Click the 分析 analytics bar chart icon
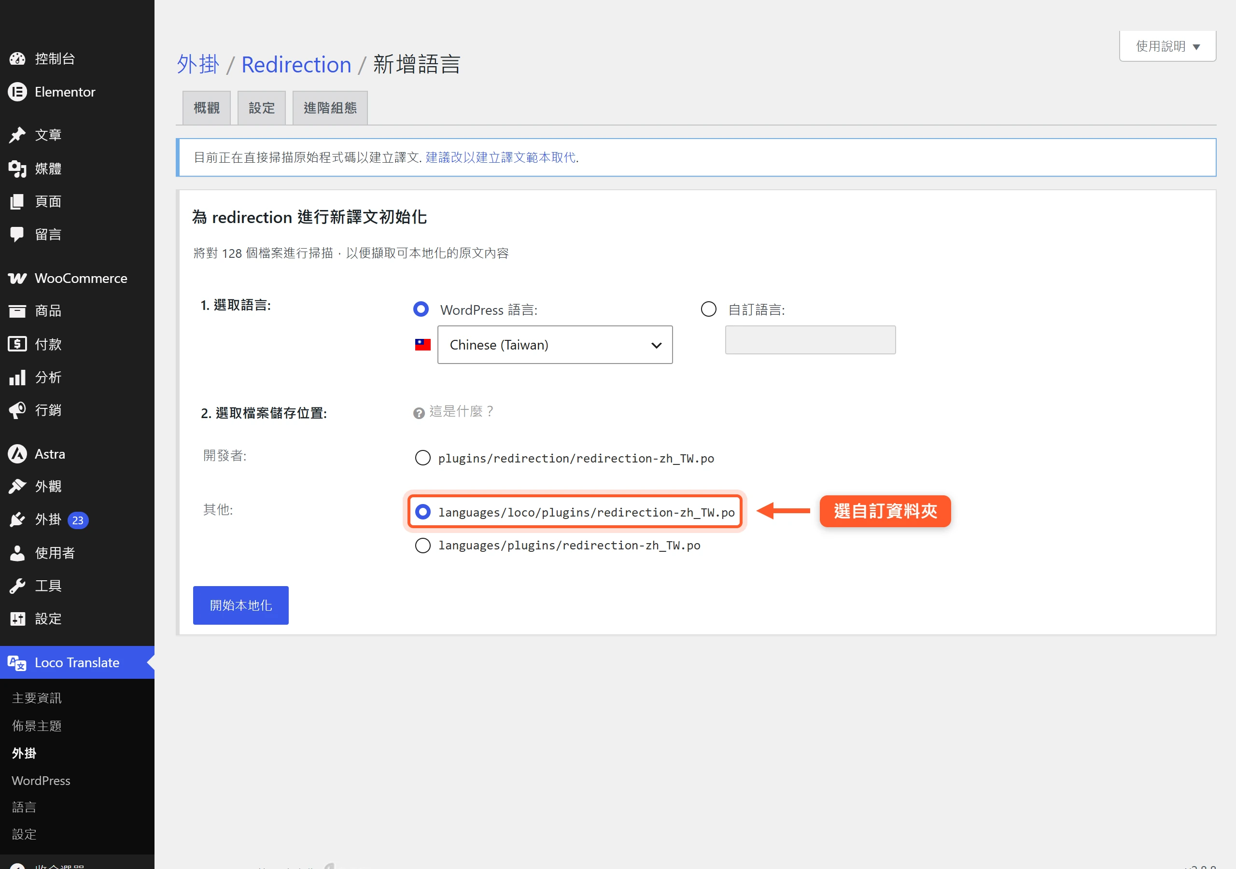 coord(17,378)
